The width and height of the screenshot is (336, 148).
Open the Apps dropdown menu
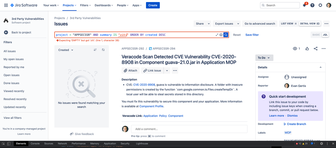[x=137, y=5]
